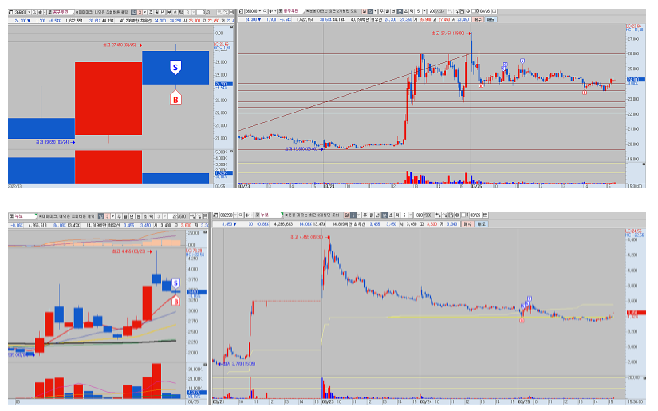Click the save icon in top-right chart toolbar
Screen dimensions: 658x411
(x=462, y=11)
